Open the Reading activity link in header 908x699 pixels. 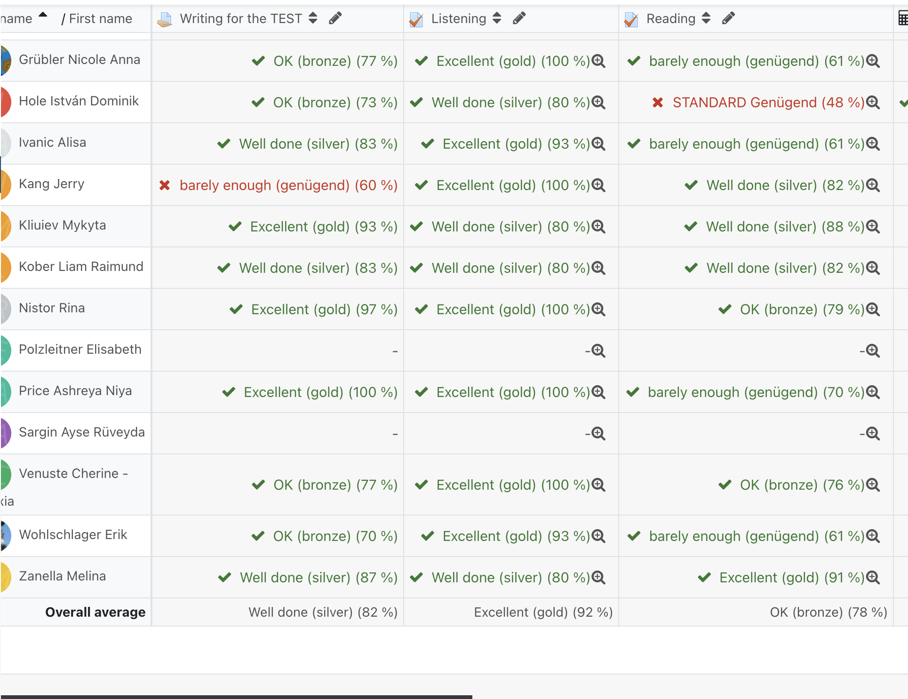point(670,19)
